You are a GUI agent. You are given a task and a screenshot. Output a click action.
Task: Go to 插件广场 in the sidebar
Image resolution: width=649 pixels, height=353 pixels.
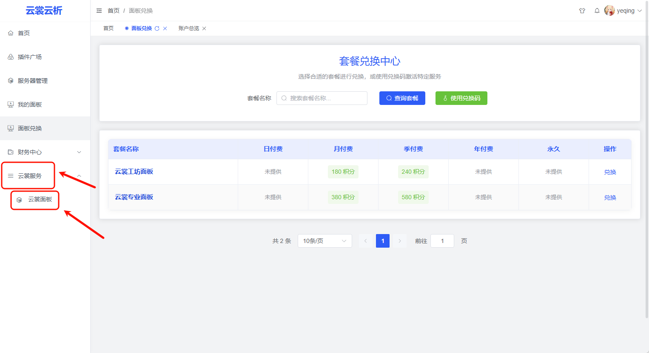click(x=30, y=57)
